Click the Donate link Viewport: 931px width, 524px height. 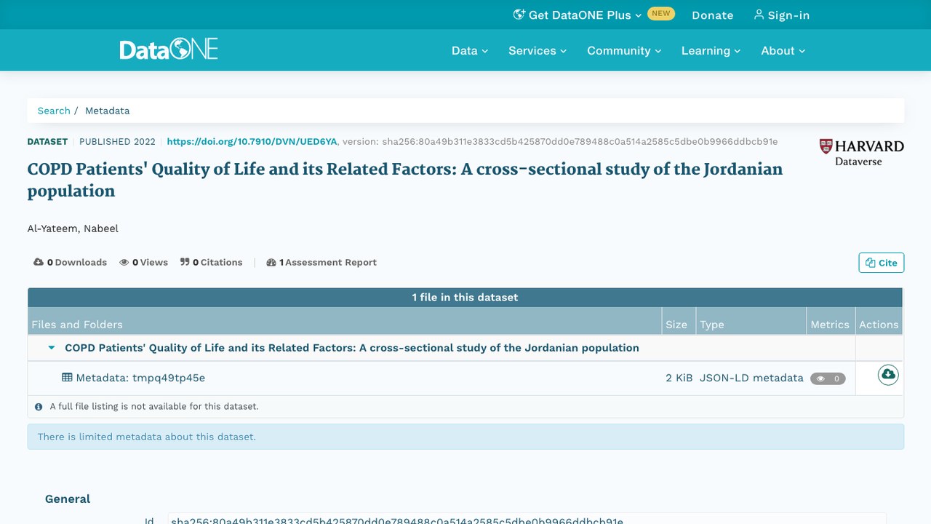coord(713,15)
